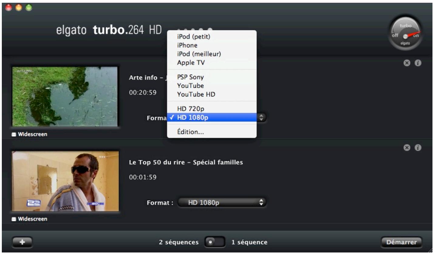Select iPod (meilleur) preset

212,54
